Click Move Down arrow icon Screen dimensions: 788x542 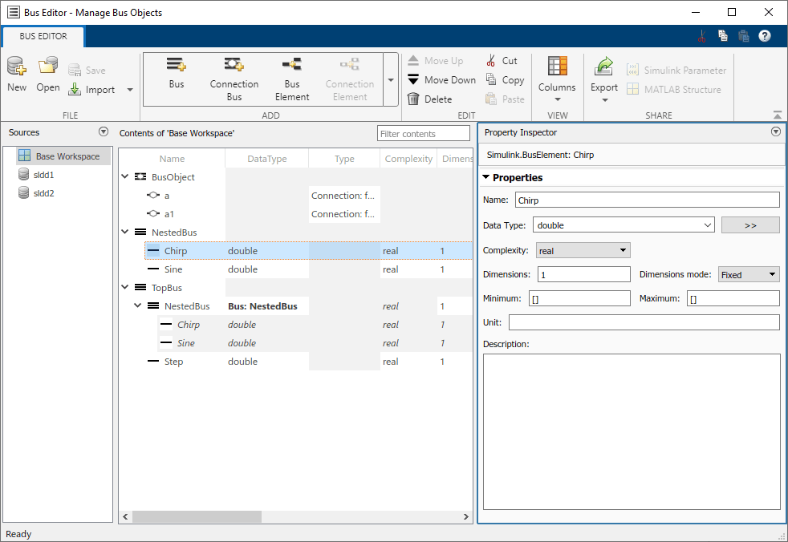pyautogui.click(x=413, y=80)
